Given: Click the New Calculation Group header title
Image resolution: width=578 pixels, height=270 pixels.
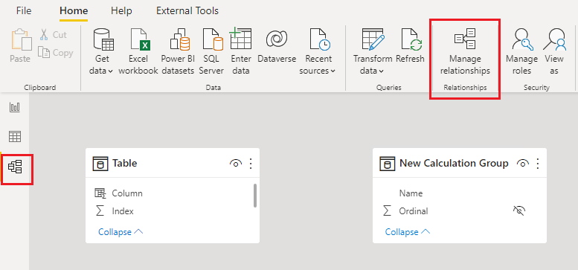Looking at the screenshot, I should [454, 163].
